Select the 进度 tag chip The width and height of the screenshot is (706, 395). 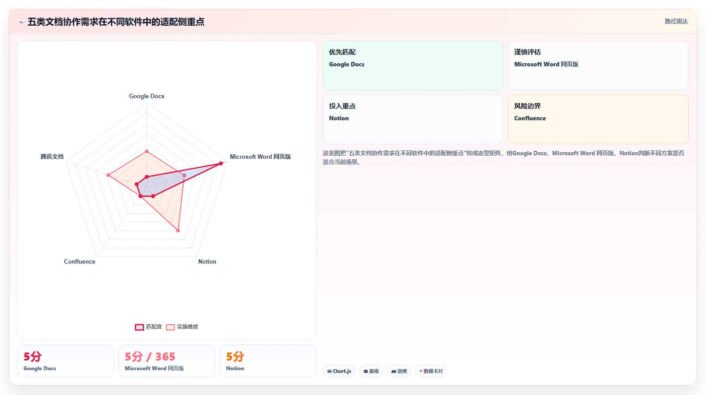(399, 371)
